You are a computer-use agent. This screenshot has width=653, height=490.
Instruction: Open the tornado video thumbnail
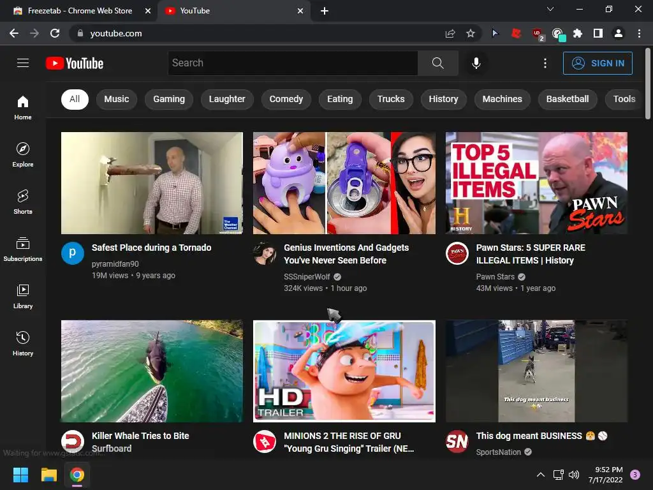click(152, 183)
